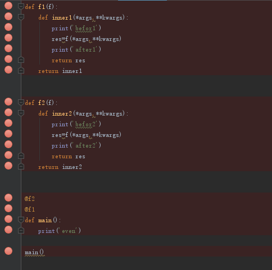
Task: Click fold end marker at inner1's 'return res'
Action: click(x=21, y=60)
